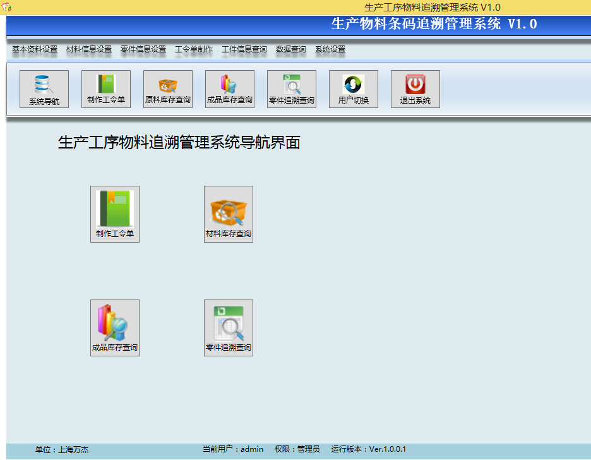Open 成品库存查询 in the toolbar
Image resolution: width=591 pixels, height=460 pixels.
[230, 89]
